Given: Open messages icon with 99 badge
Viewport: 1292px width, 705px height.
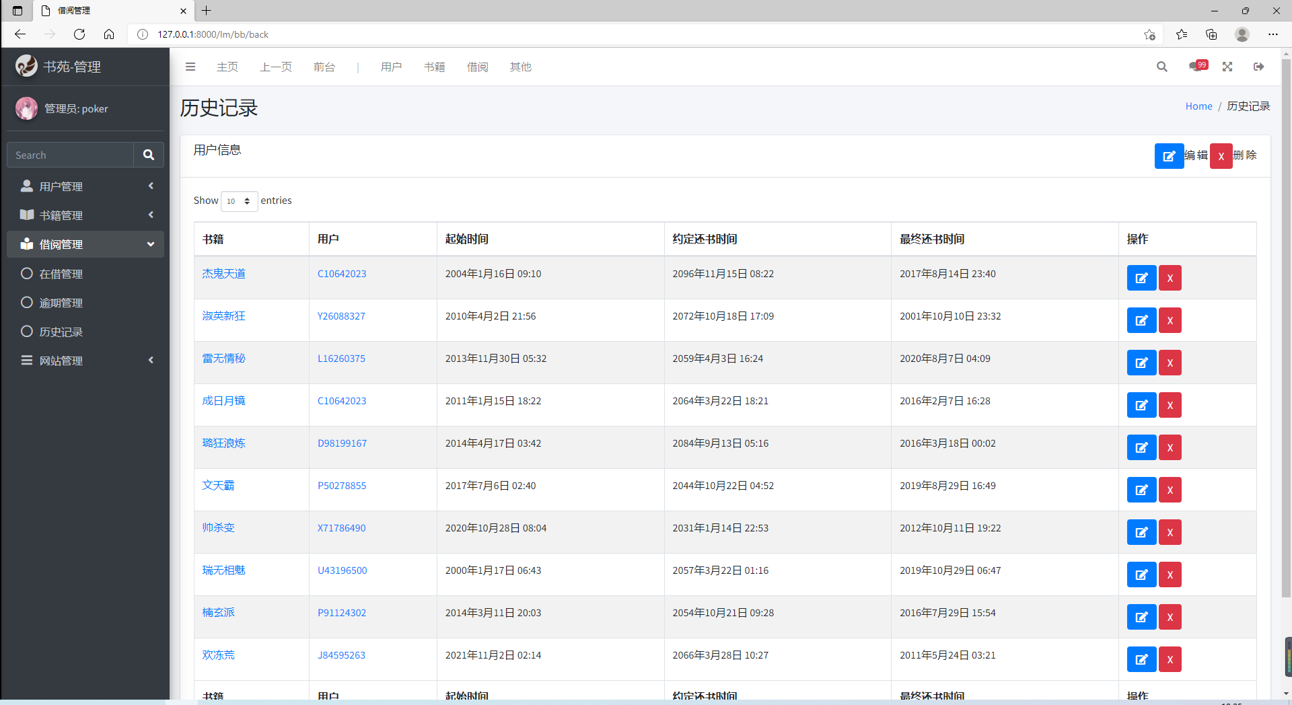Looking at the screenshot, I should 1198,66.
